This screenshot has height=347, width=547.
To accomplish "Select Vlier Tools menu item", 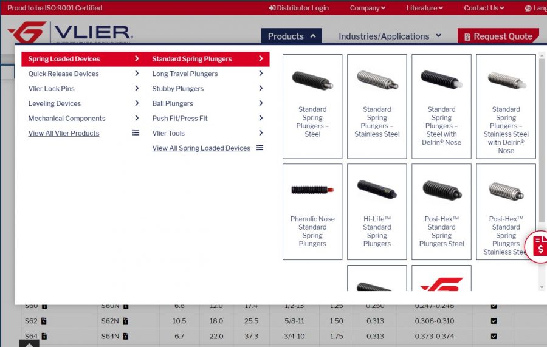I will tap(207, 133).
